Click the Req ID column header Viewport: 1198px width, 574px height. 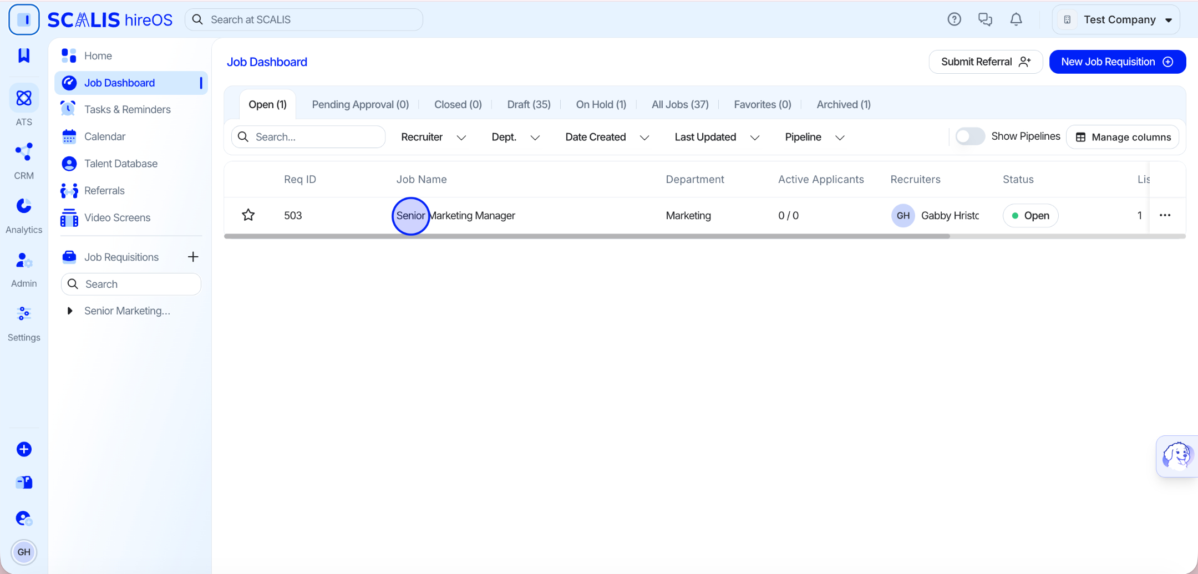[300, 179]
